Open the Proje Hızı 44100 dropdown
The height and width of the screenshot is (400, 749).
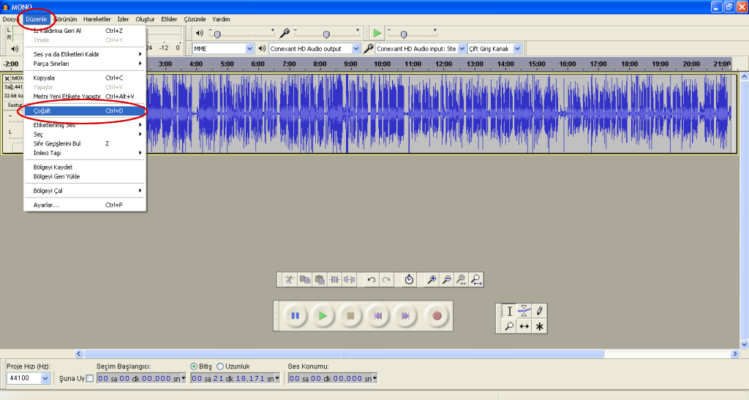click(45, 378)
